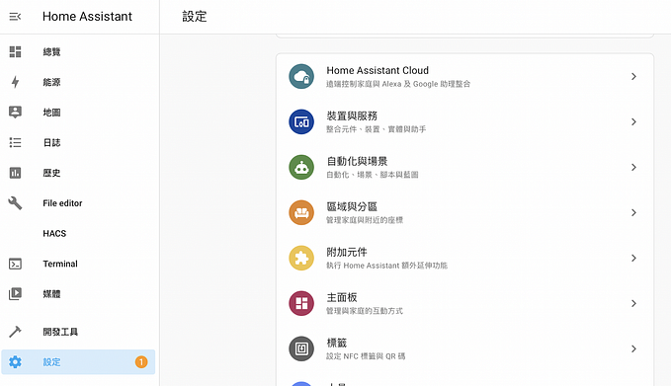This screenshot has height=386, width=671.
Task: Click the blue 裝置與服務 devices icon
Action: click(301, 121)
